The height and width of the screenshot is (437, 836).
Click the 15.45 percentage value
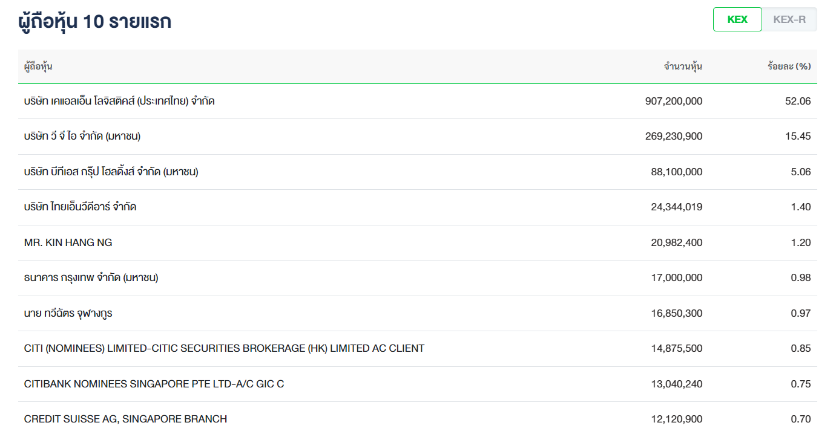tap(798, 137)
